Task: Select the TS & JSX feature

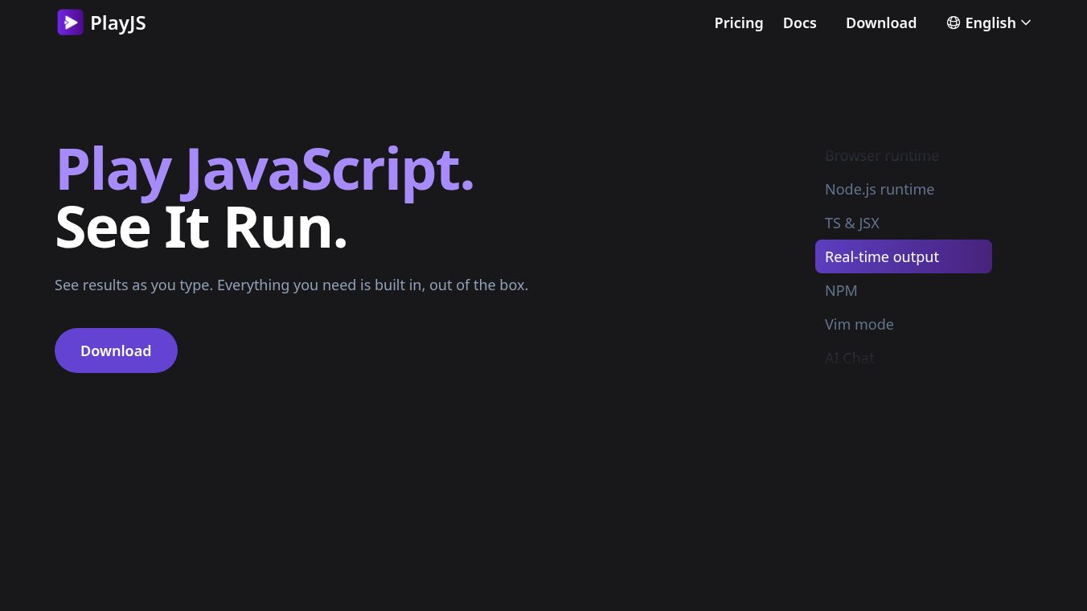Action: (904, 223)
